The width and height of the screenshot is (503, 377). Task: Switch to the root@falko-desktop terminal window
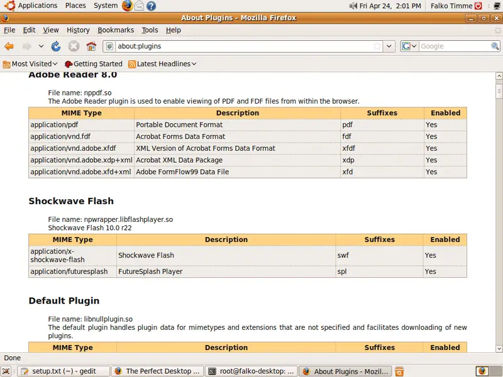[251, 371]
